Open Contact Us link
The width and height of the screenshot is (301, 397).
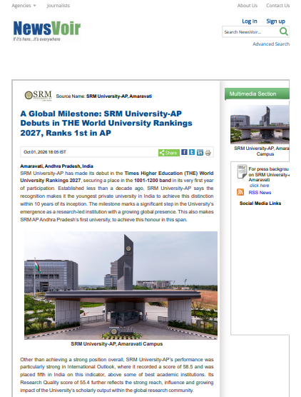click(277, 6)
